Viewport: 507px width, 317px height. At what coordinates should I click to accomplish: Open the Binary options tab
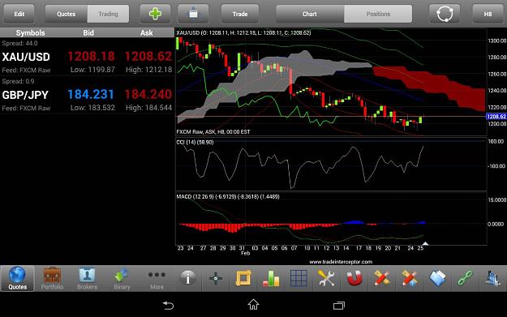pos(122,278)
